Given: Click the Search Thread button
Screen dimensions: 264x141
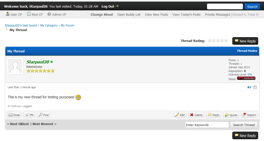Looking at the screenshot, I should pos(244,125).
